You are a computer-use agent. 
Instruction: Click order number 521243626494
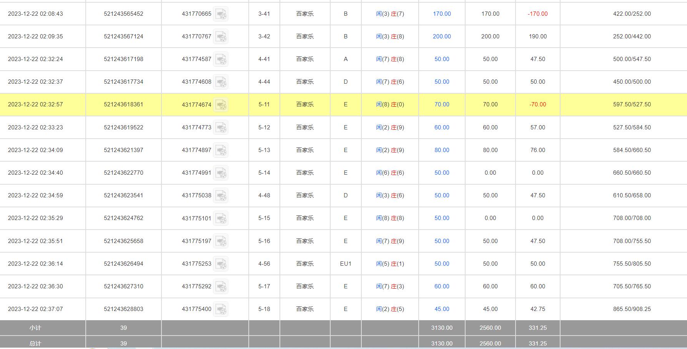[x=123, y=264]
